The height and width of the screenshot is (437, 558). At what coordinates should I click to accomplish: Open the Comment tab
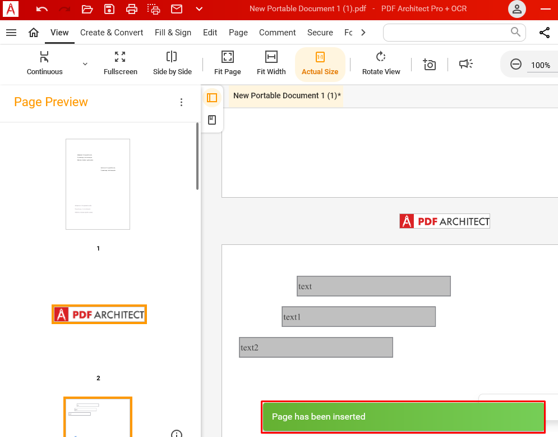point(277,33)
